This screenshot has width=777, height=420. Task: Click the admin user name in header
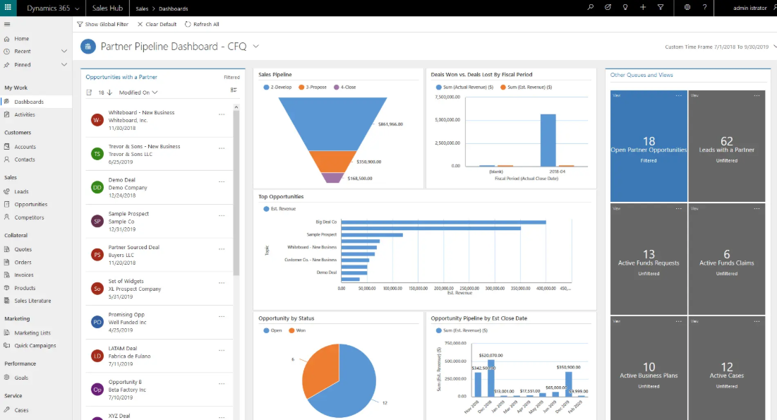pos(749,8)
